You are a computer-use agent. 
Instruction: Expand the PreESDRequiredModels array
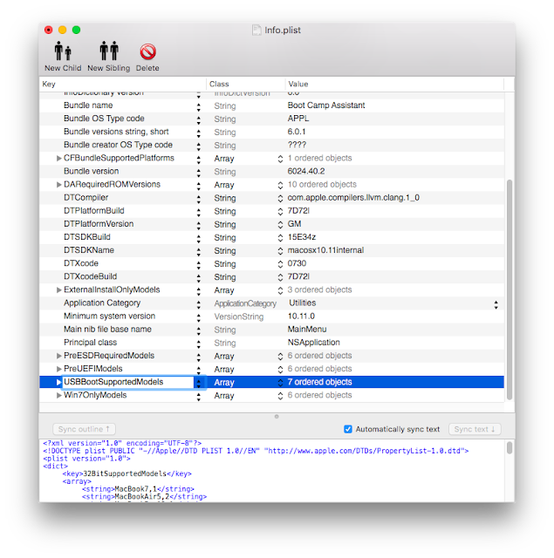(x=59, y=356)
